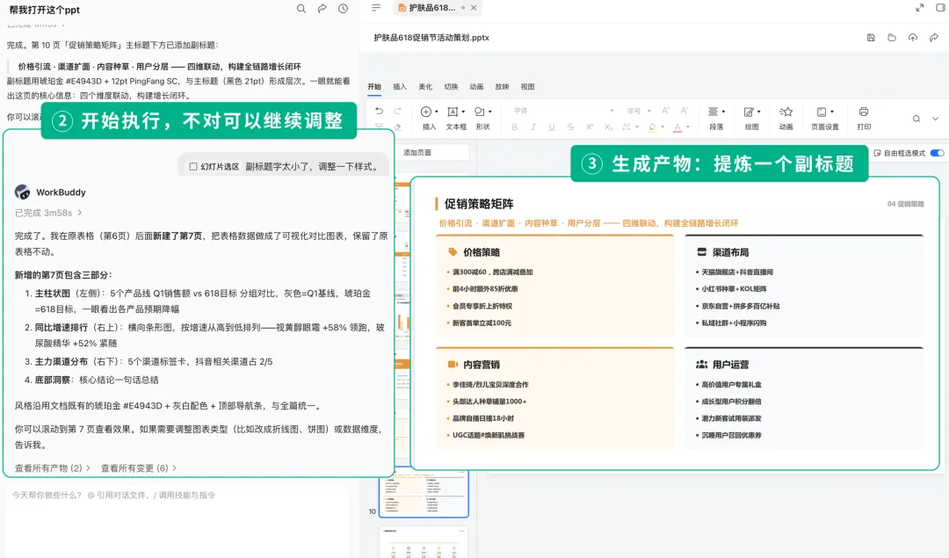Image resolution: width=949 pixels, height=558 pixels.
Task: Toggle the file list menu icon
Action: coord(376,8)
